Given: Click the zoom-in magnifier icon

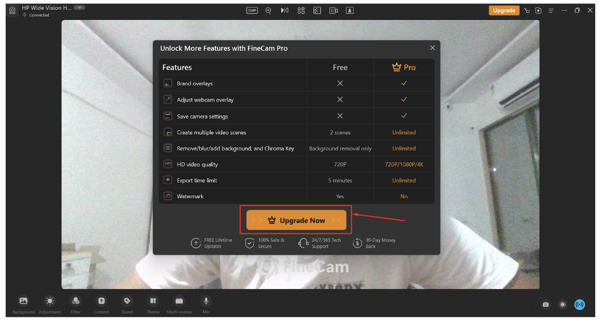Looking at the screenshot, I should pos(268,10).
